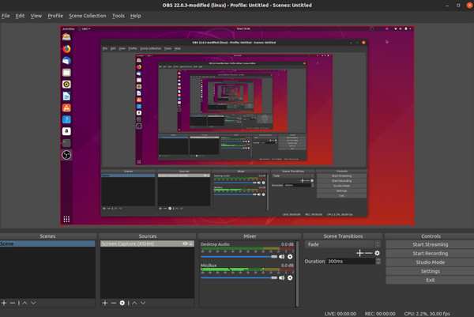474x317 pixels.
Task: Open the Profile menu
Action: (x=55, y=15)
